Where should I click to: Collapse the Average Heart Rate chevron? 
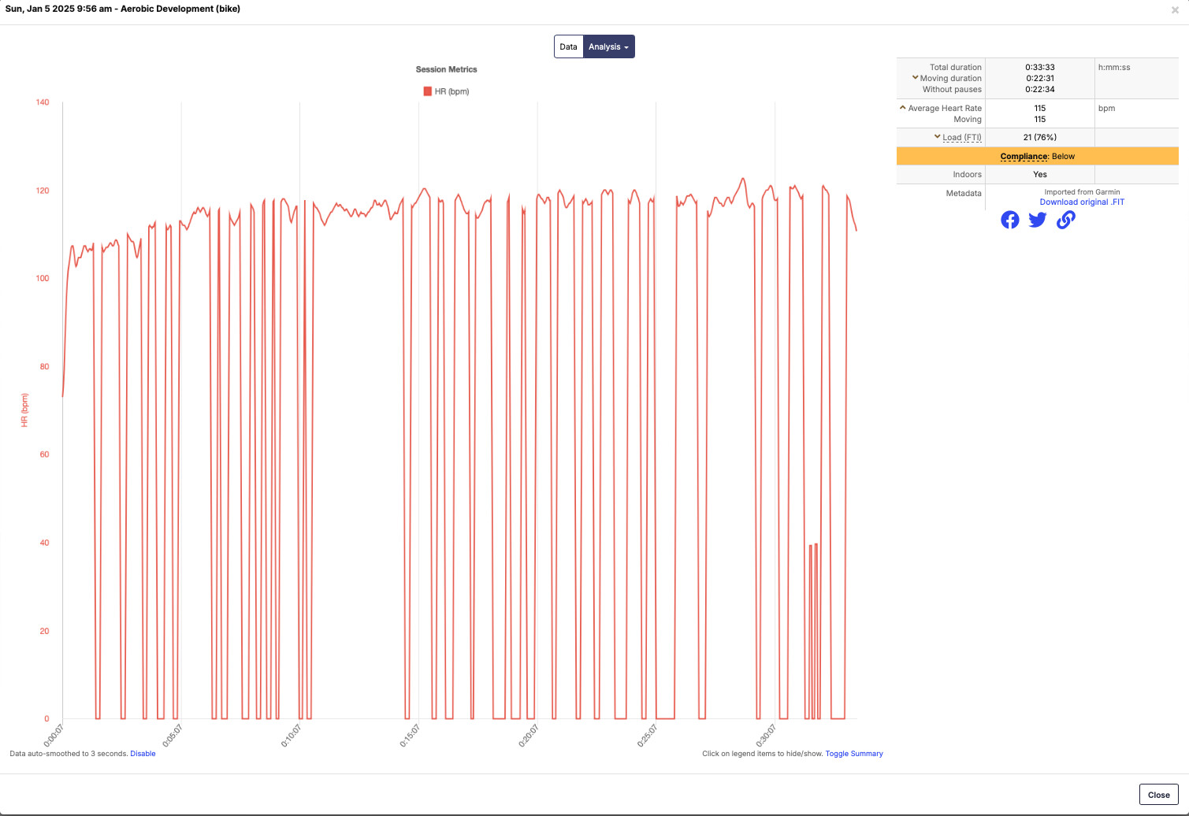pyautogui.click(x=903, y=107)
